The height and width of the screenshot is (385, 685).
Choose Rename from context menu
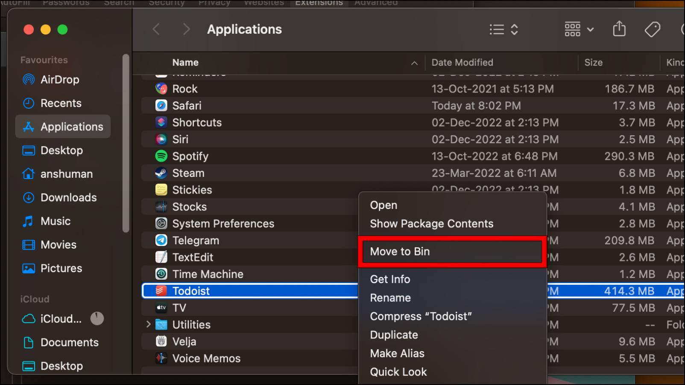pyautogui.click(x=452, y=298)
